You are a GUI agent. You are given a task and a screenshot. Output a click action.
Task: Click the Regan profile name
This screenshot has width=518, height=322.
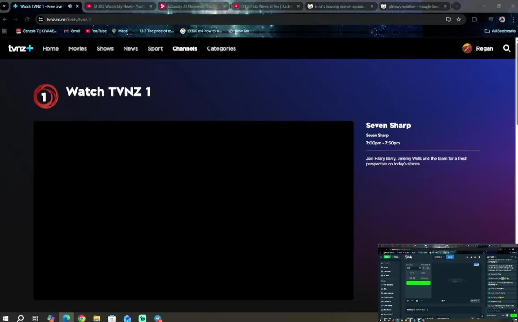coord(484,48)
